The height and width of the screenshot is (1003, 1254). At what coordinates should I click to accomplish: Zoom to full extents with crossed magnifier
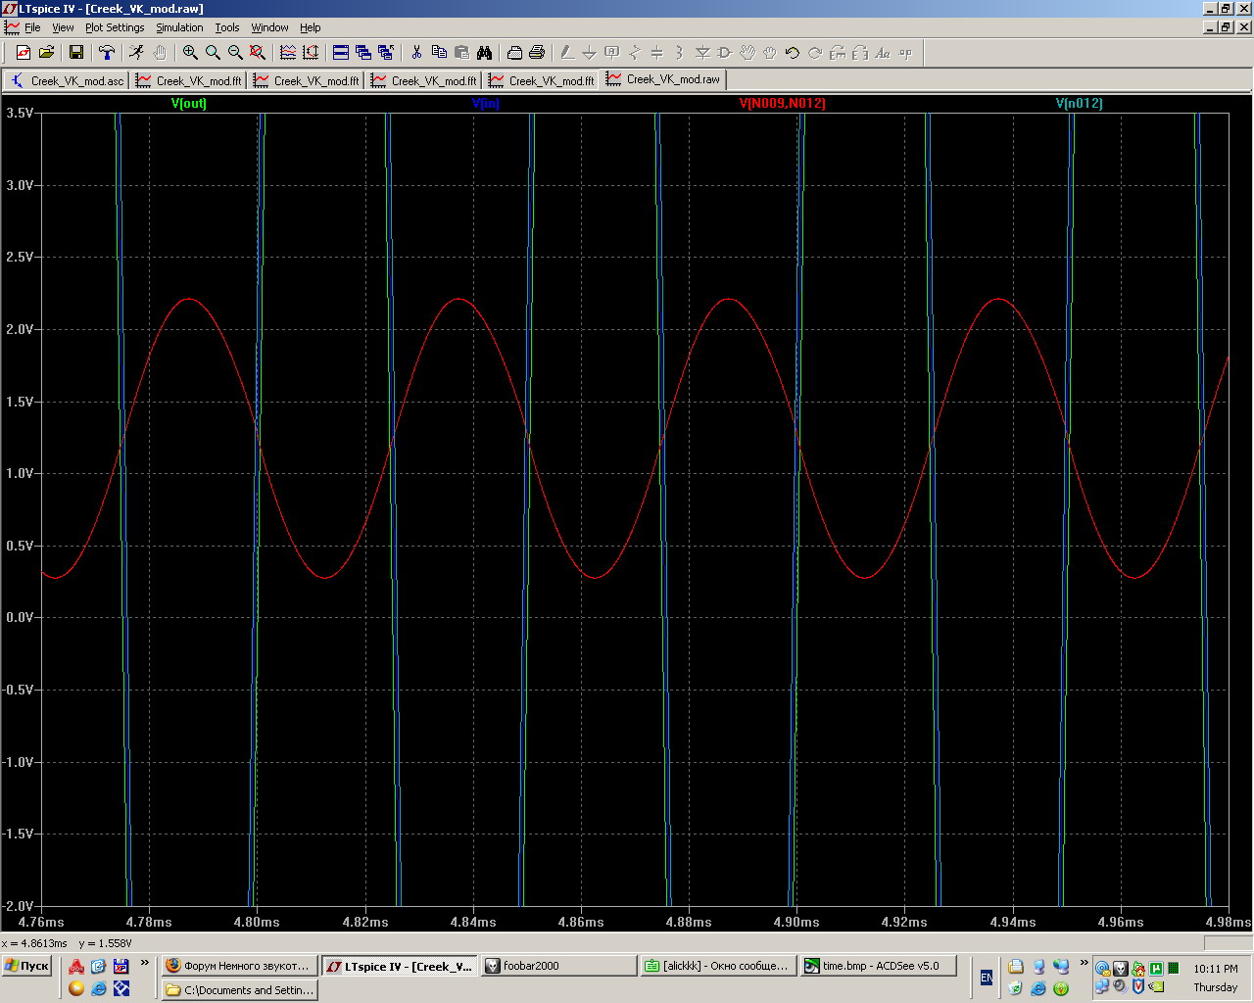[x=258, y=53]
